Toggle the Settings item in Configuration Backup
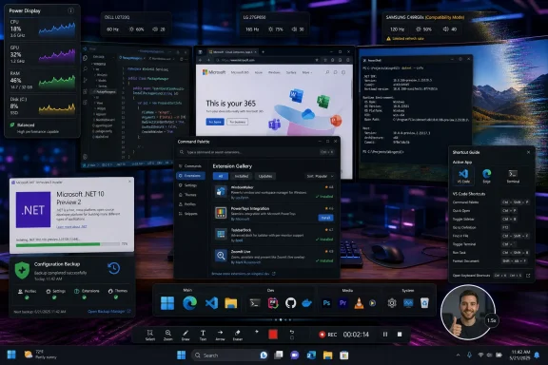 pyautogui.click(x=55, y=294)
